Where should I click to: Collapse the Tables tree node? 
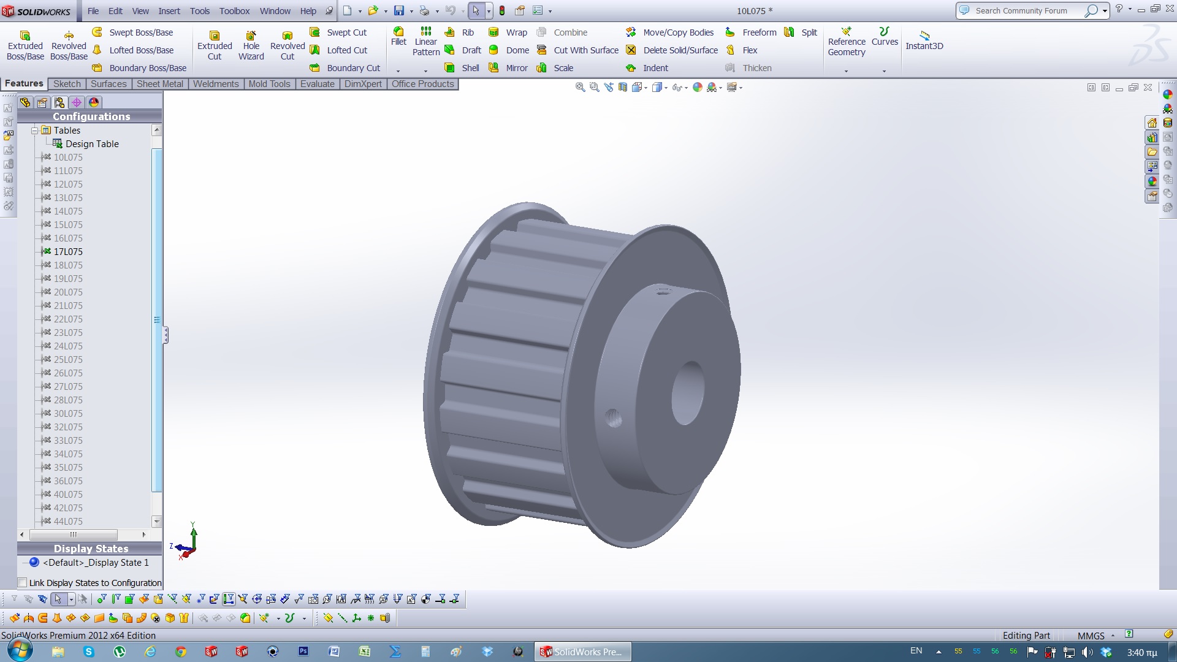35,131
